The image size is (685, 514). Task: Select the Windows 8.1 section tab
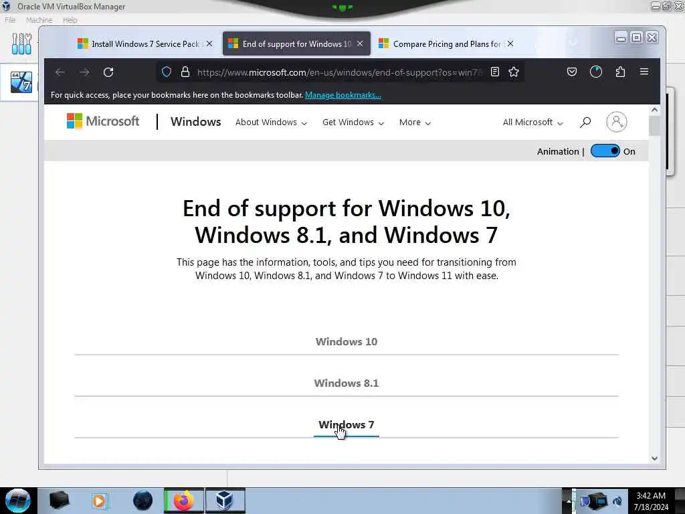coord(347,383)
